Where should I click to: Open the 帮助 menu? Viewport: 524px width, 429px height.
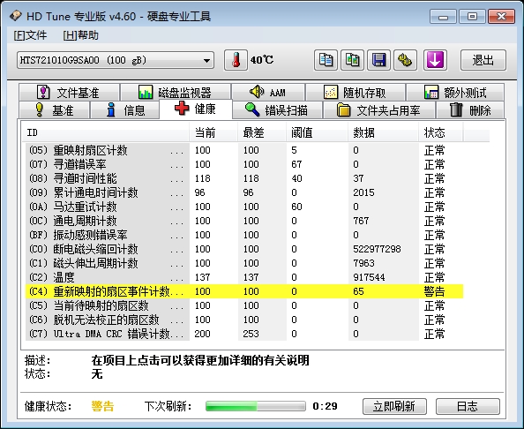[x=80, y=35]
